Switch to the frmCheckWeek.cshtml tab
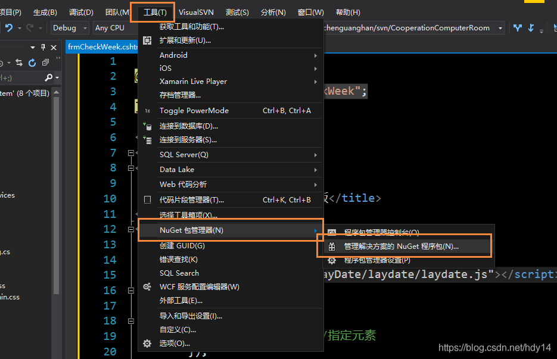 (x=102, y=47)
